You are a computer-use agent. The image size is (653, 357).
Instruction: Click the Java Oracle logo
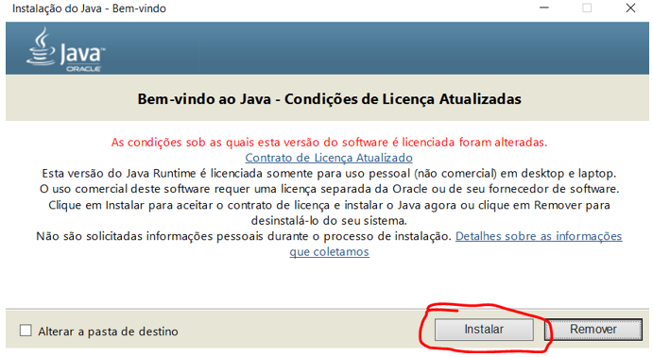(x=65, y=50)
